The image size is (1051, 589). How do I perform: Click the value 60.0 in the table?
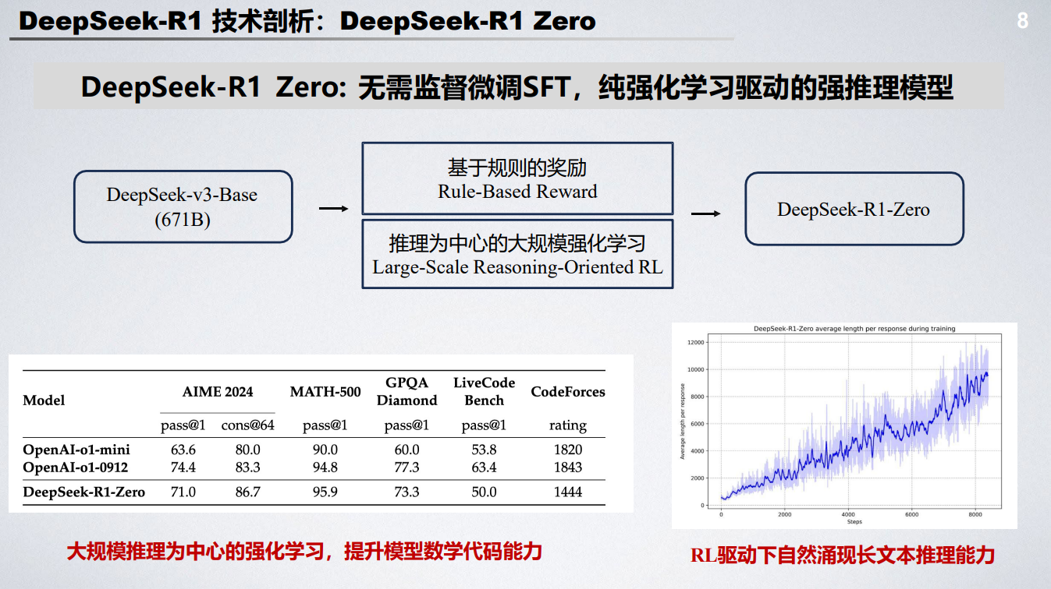[407, 450]
